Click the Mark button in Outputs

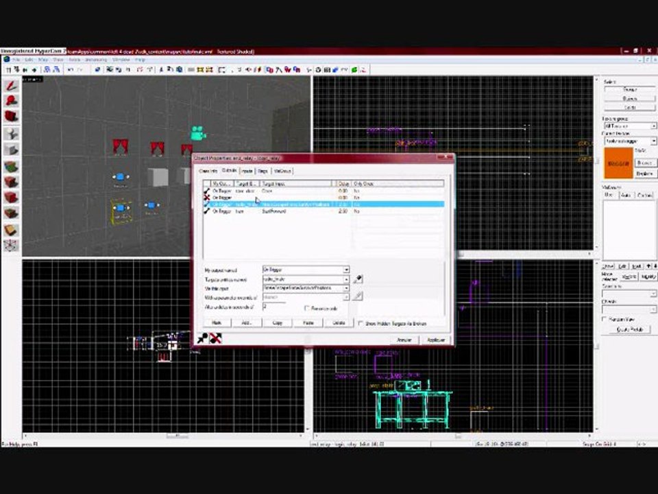pyautogui.click(x=217, y=322)
